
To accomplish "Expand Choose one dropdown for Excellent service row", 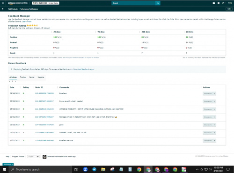I will pyautogui.click(x=209, y=141).
